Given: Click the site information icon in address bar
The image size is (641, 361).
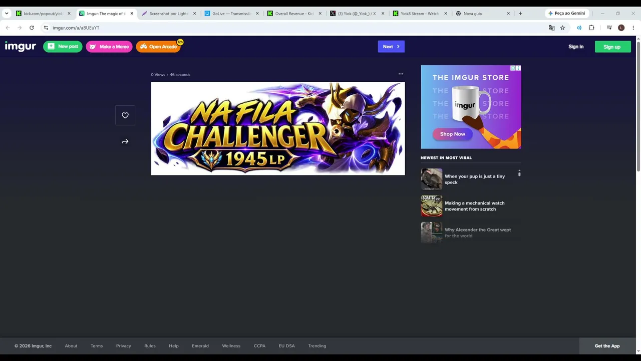Looking at the screenshot, I should [46, 28].
